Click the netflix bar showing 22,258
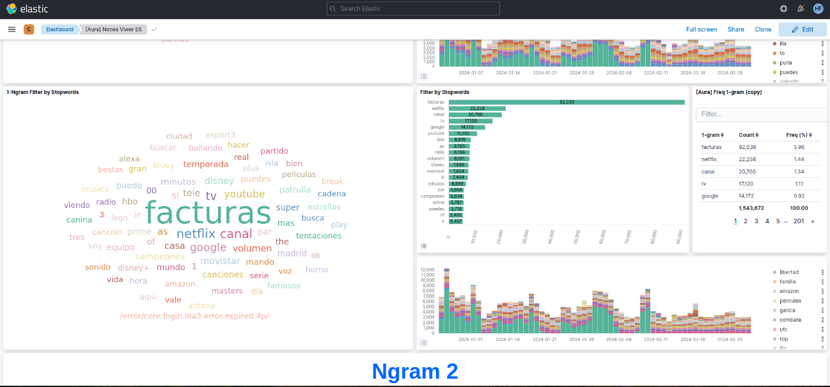Screen dimensions: 830x387 tap(477, 108)
